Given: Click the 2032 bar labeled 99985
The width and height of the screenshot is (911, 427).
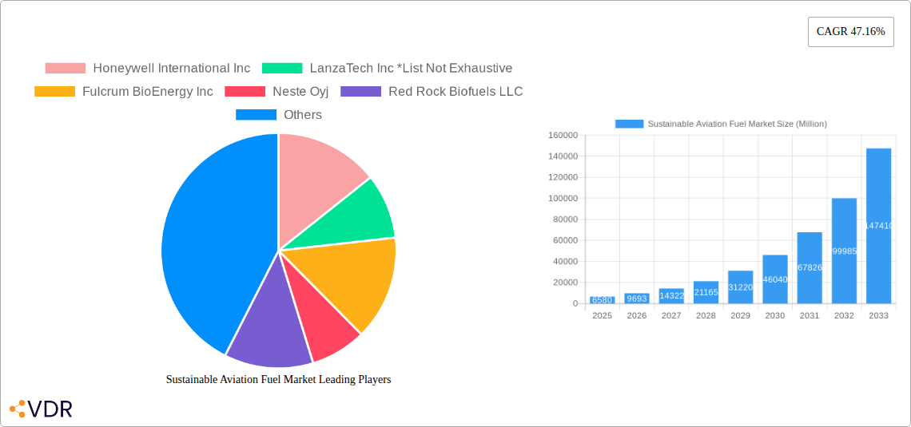Looking at the screenshot, I should [x=844, y=251].
